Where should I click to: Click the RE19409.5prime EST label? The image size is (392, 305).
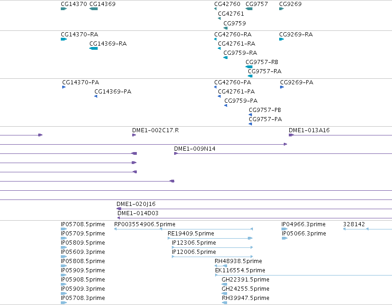[x=191, y=234]
